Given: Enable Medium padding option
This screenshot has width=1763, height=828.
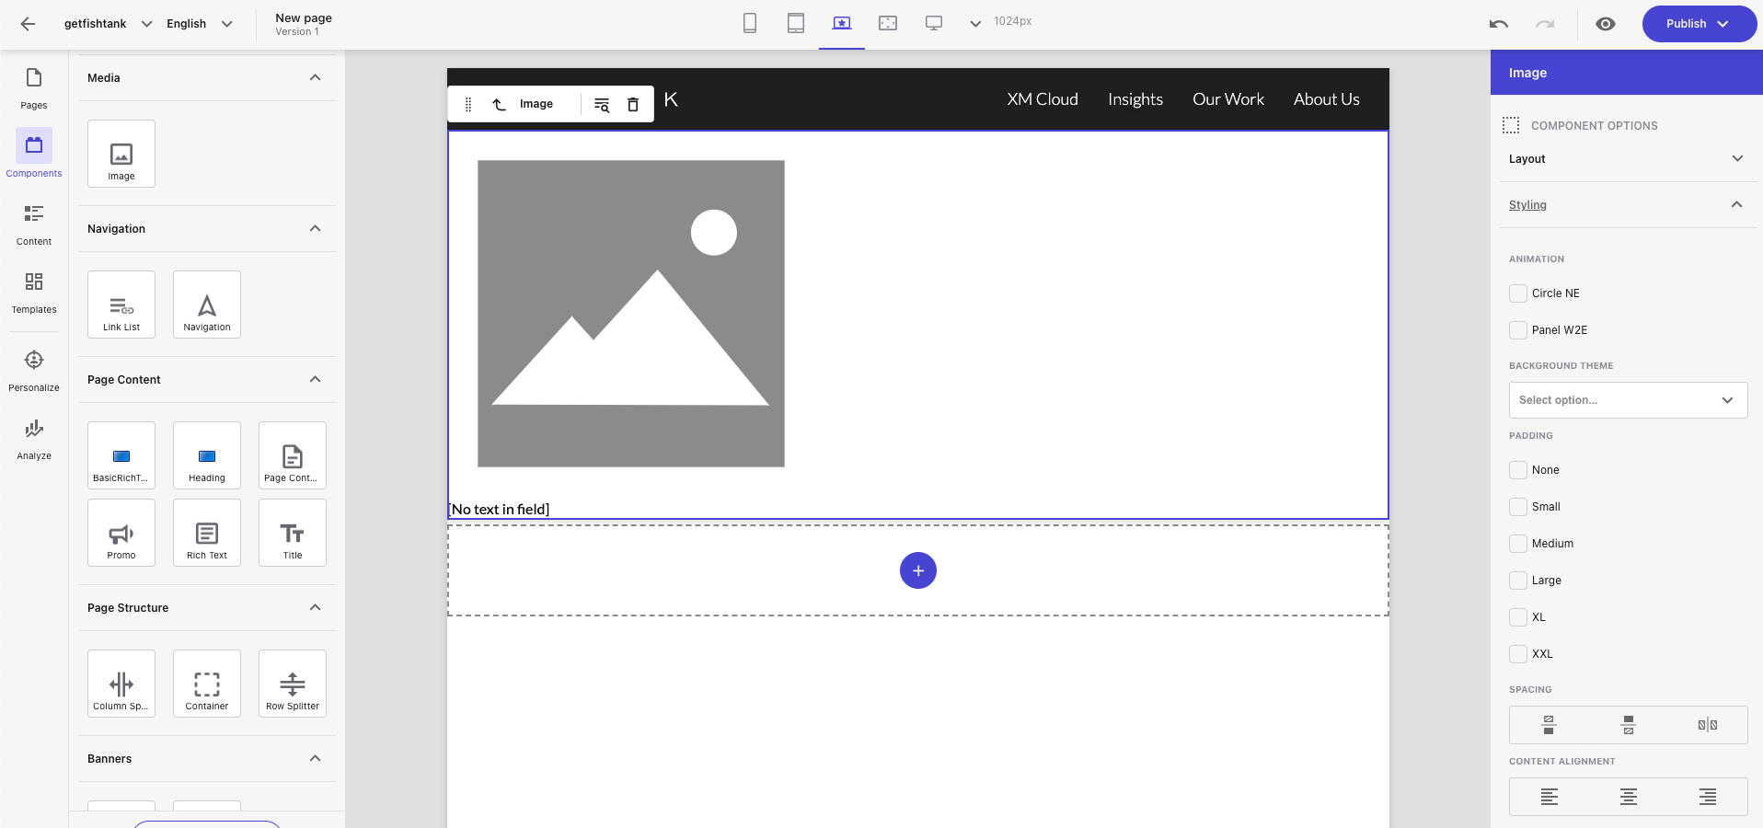Looking at the screenshot, I should point(1518,544).
